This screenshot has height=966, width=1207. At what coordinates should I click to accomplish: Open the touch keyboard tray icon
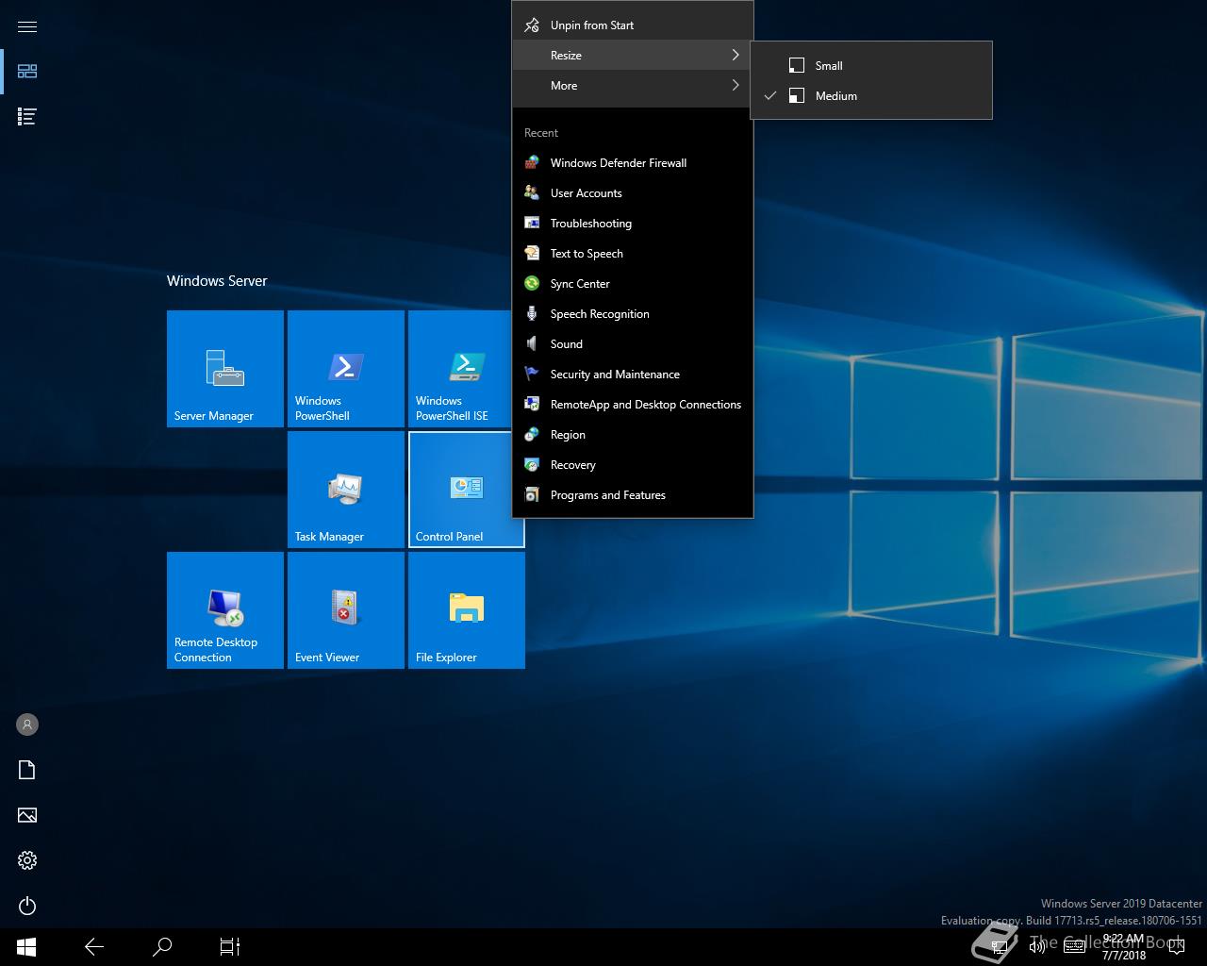(x=1074, y=947)
